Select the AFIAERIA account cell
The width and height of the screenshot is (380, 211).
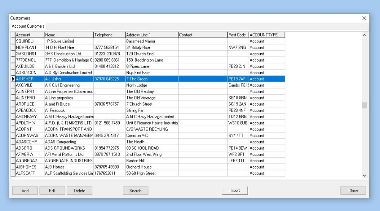(30, 154)
